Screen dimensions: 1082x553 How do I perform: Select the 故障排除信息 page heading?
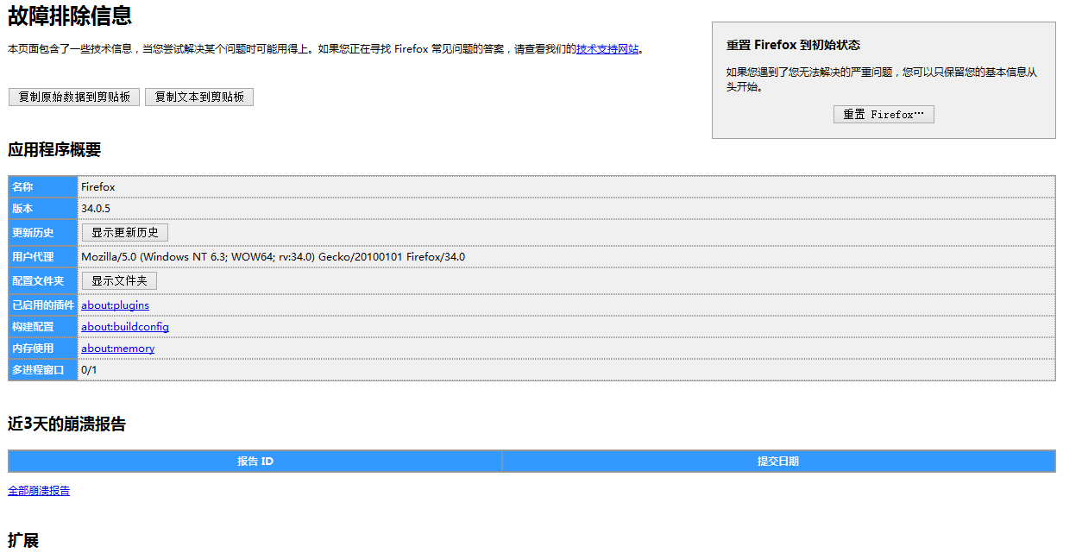click(70, 16)
